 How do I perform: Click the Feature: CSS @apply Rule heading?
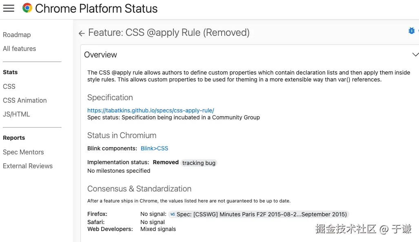[x=169, y=33]
